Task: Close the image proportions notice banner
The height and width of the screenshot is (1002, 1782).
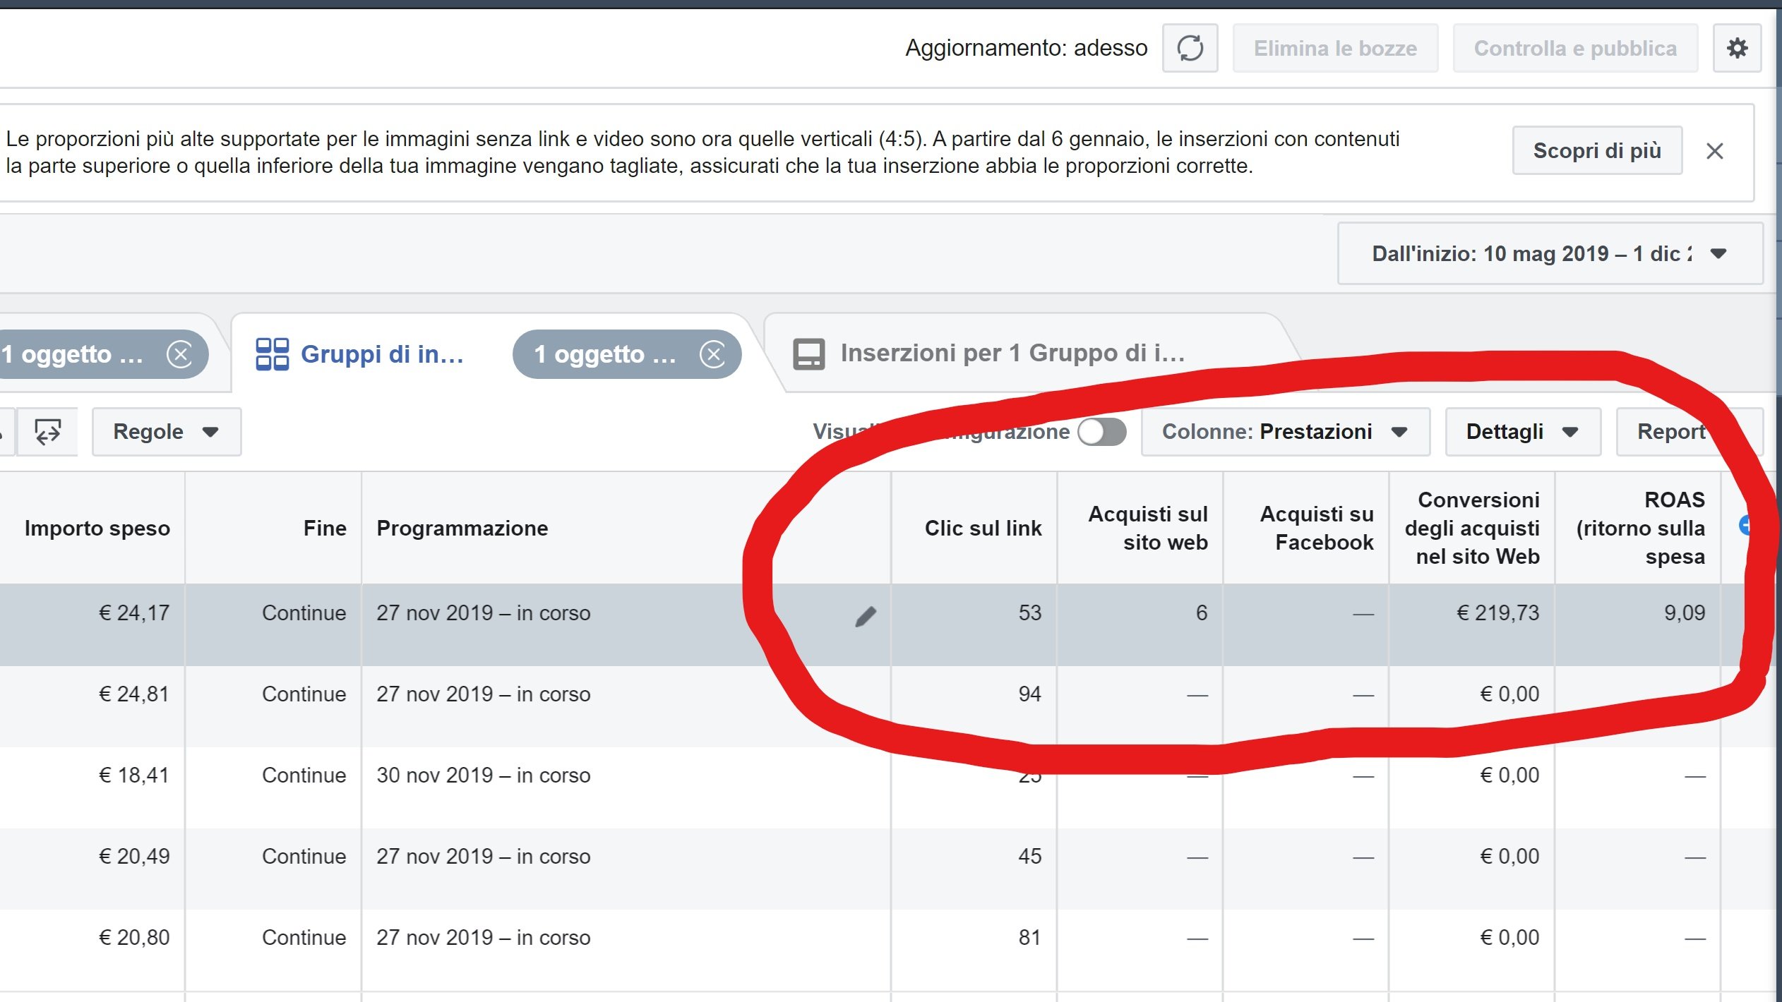Action: [1715, 151]
